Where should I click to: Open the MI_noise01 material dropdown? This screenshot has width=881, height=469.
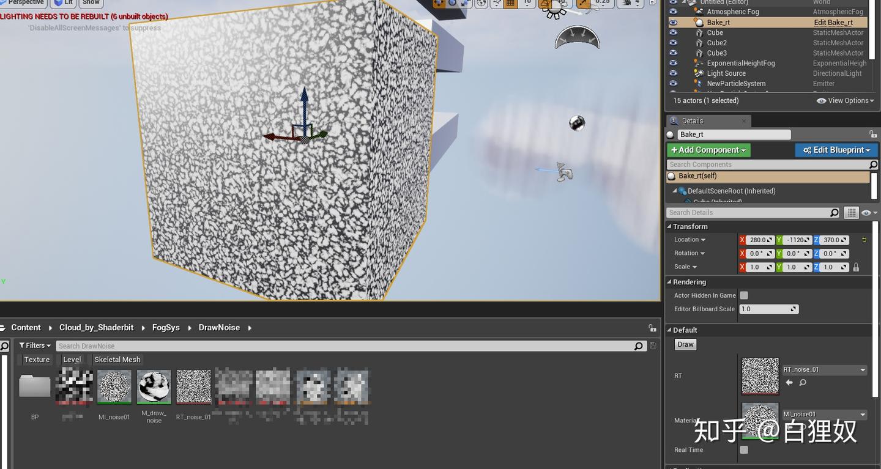pos(863,414)
